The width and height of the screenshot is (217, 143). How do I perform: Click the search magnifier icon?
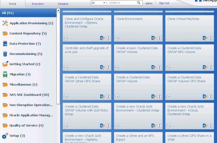(139, 2)
